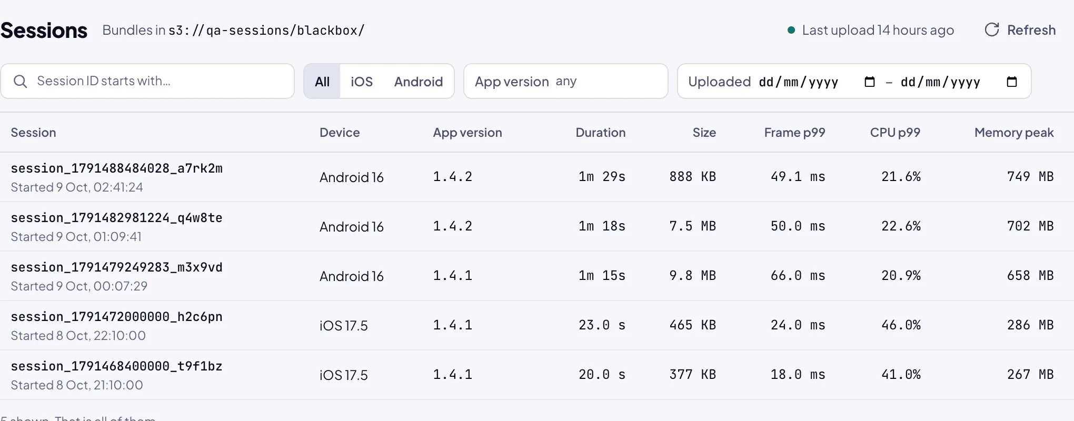
Task: Click 'Started 8 Oct, 22:10:00' timestamp
Action: [x=78, y=336]
